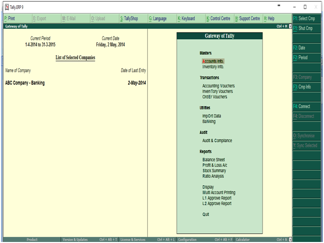Open Multi Account Printing
This screenshot has width=324, height=243.
tap(219, 192)
